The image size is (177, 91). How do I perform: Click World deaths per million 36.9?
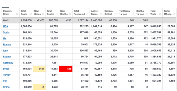145,20
